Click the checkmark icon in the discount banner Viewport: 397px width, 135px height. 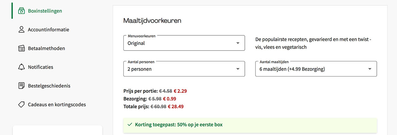(x=129, y=125)
